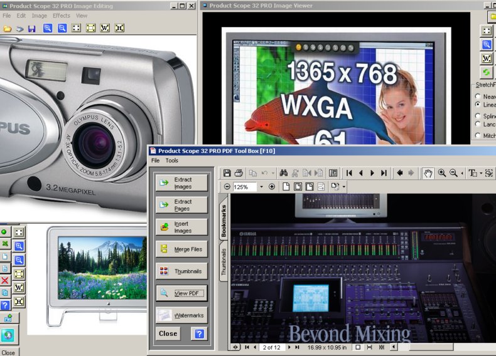Click the blue question mark in lower-left panel
This screenshot has width=496, height=356.
click(5, 305)
